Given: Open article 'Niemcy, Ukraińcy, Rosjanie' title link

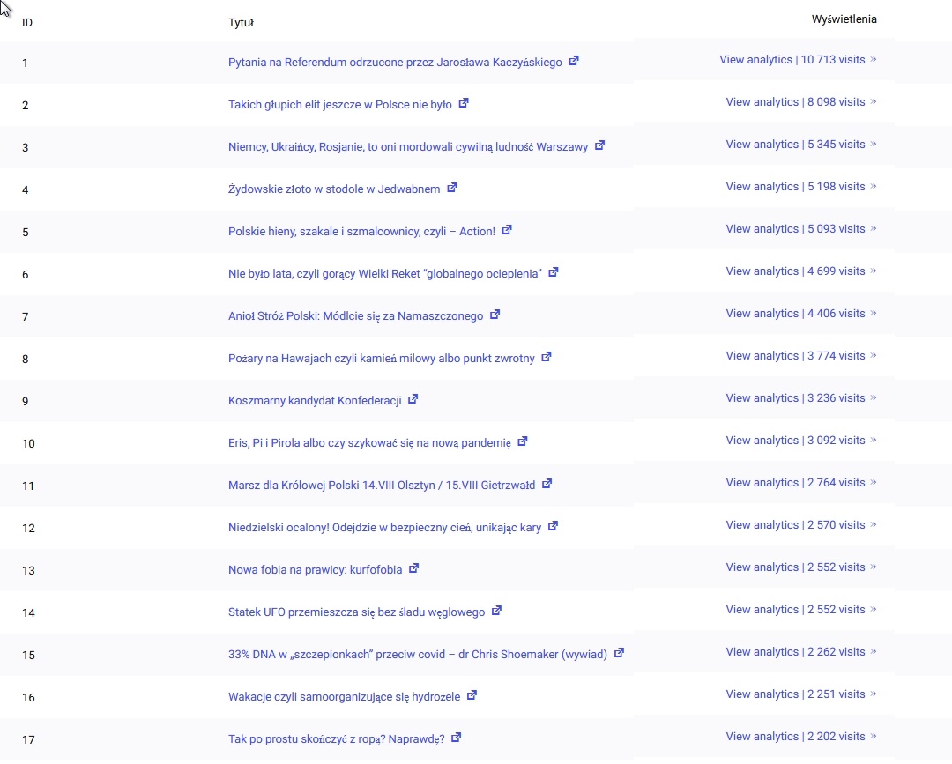Looking at the screenshot, I should click(407, 147).
